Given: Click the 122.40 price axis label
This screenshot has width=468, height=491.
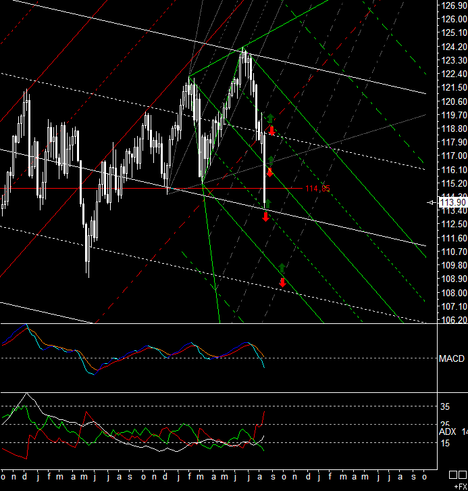Looking at the screenshot, I should click(454, 74).
